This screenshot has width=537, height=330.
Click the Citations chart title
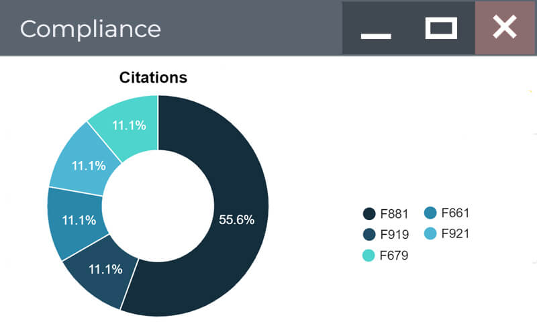pos(153,77)
